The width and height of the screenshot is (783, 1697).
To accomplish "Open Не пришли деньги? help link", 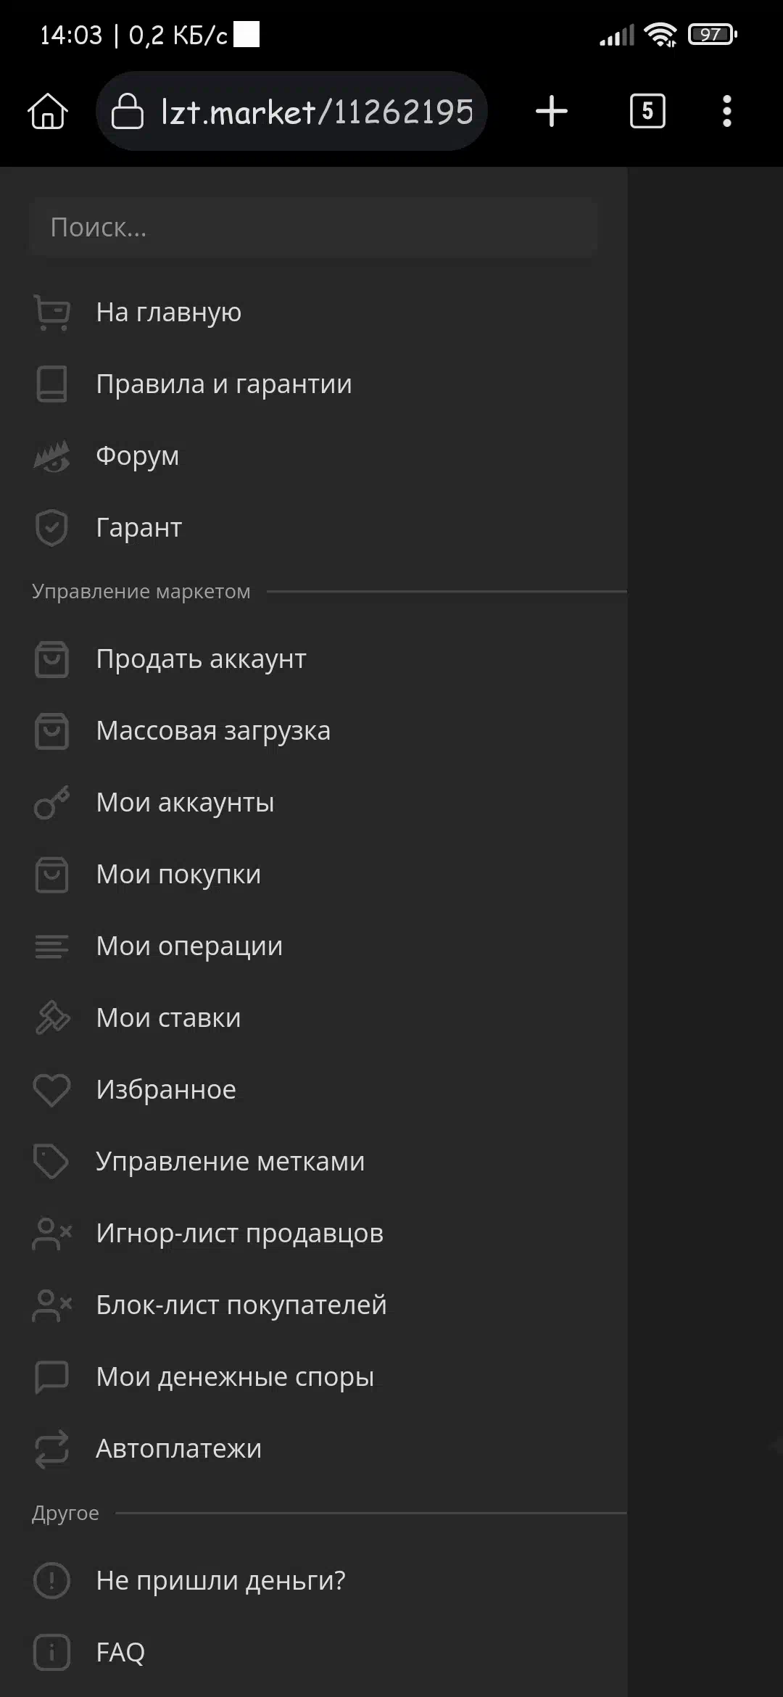I will (220, 1580).
